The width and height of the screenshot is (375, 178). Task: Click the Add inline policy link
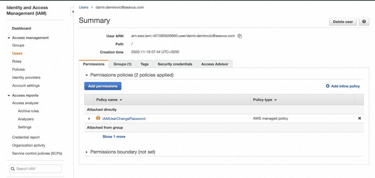pyautogui.click(x=345, y=86)
